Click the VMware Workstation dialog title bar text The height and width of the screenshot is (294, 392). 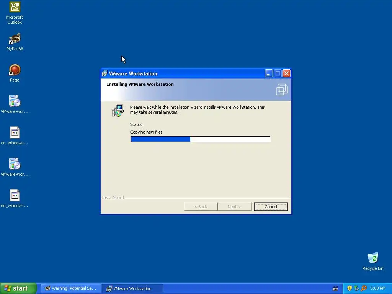tap(133, 73)
